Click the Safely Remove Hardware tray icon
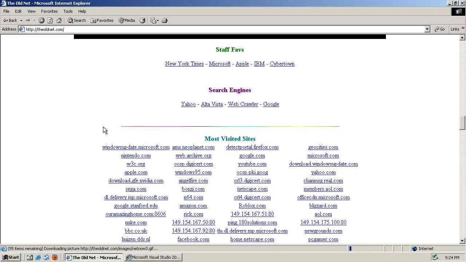This screenshot has height=262, width=466. (435, 257)
